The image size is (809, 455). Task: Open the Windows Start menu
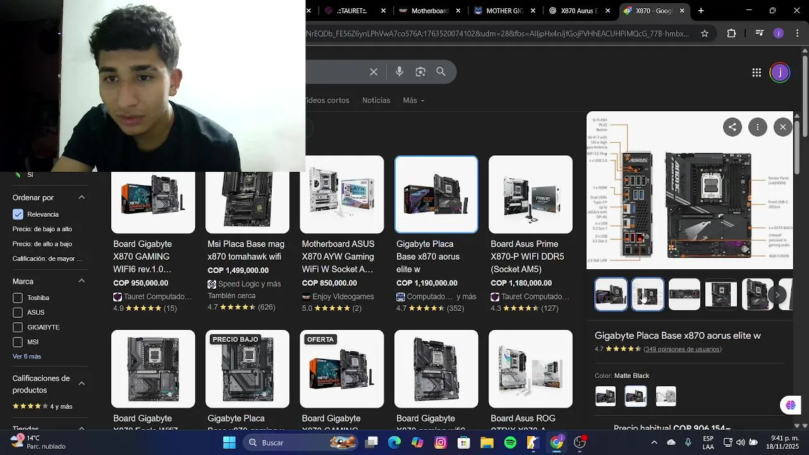(x=229, y=442)
